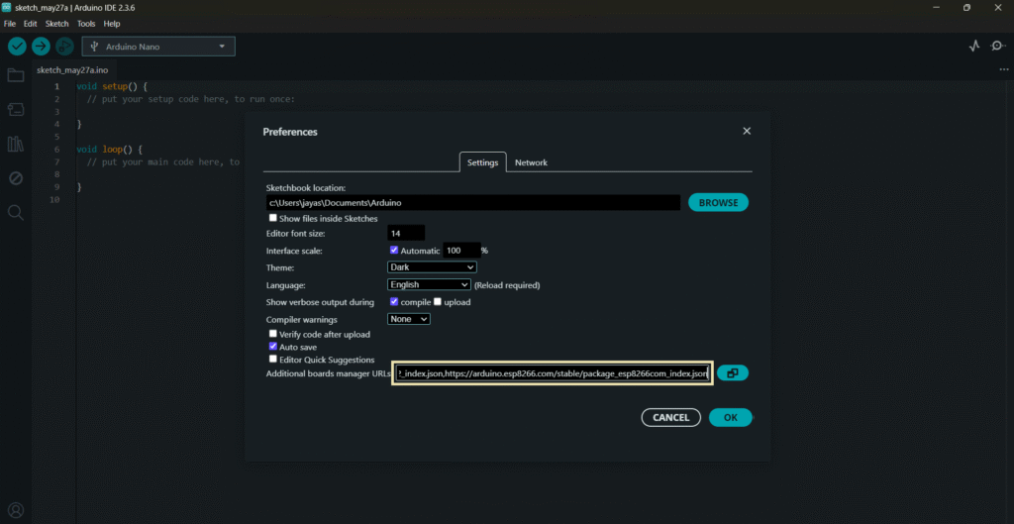This screenshot has width=1014, height=524.
Task: Open the Arduino Nano board selector dropdown
Action: (158, 47)
